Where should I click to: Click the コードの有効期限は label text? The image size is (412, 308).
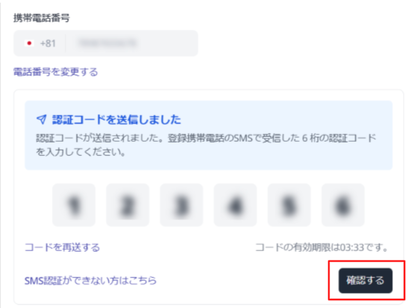coord(298,247)
